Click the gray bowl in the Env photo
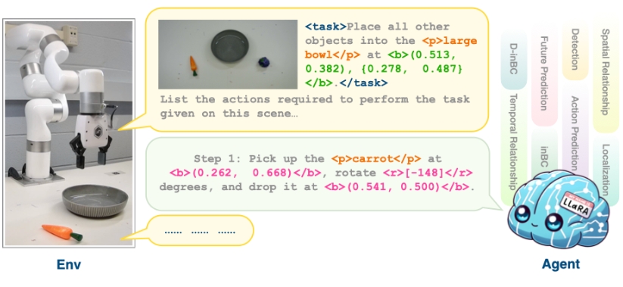 tap(95, 200)
